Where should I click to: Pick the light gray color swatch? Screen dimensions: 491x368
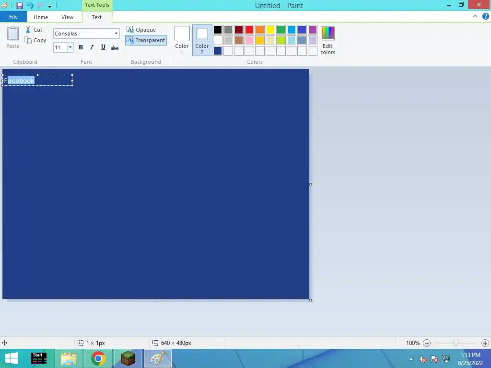(228, 40)
